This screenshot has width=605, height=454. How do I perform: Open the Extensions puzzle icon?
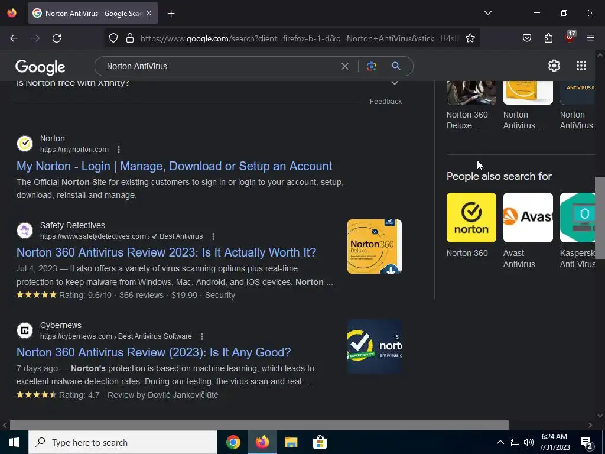[x=548, y=38]
